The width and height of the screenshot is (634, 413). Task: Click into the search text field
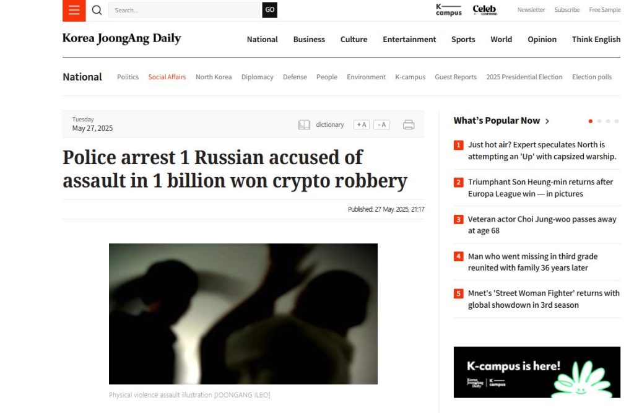[x=185, y=10]
